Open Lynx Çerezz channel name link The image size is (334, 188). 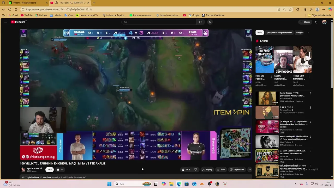[x=33, y=168]
